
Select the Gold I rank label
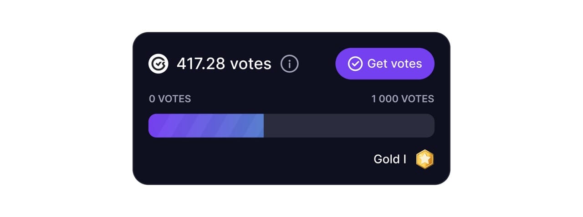point(390,159)
